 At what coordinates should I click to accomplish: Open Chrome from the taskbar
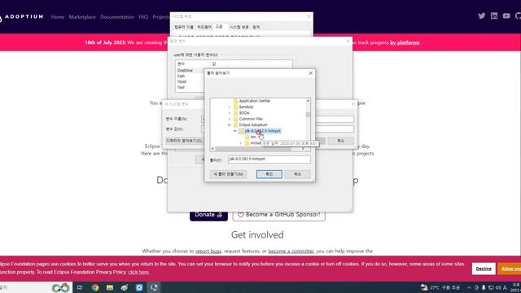(95, 287)
